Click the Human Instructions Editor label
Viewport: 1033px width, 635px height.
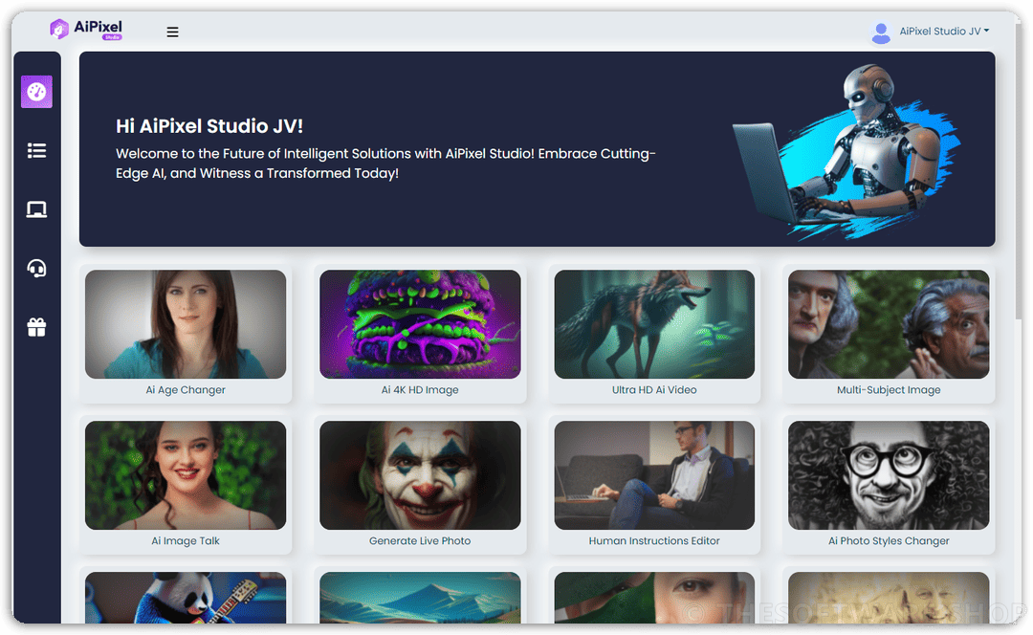point(654,541)
